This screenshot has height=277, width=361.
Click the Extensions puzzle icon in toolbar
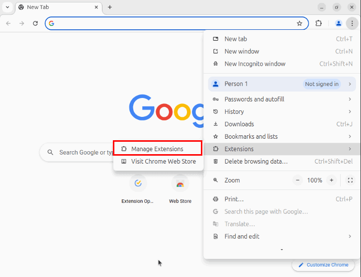318,23
